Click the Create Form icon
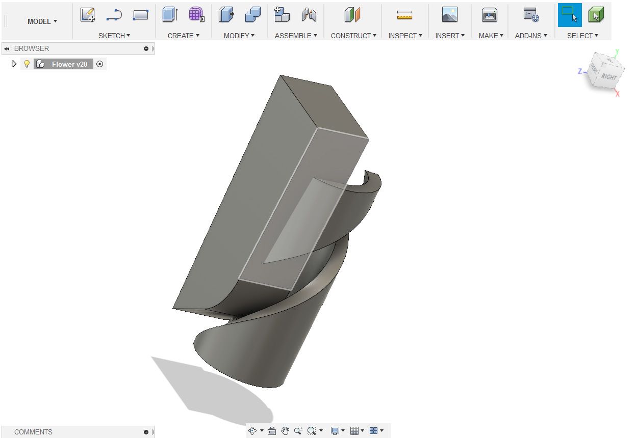637x438 pixels. point(196,15)
